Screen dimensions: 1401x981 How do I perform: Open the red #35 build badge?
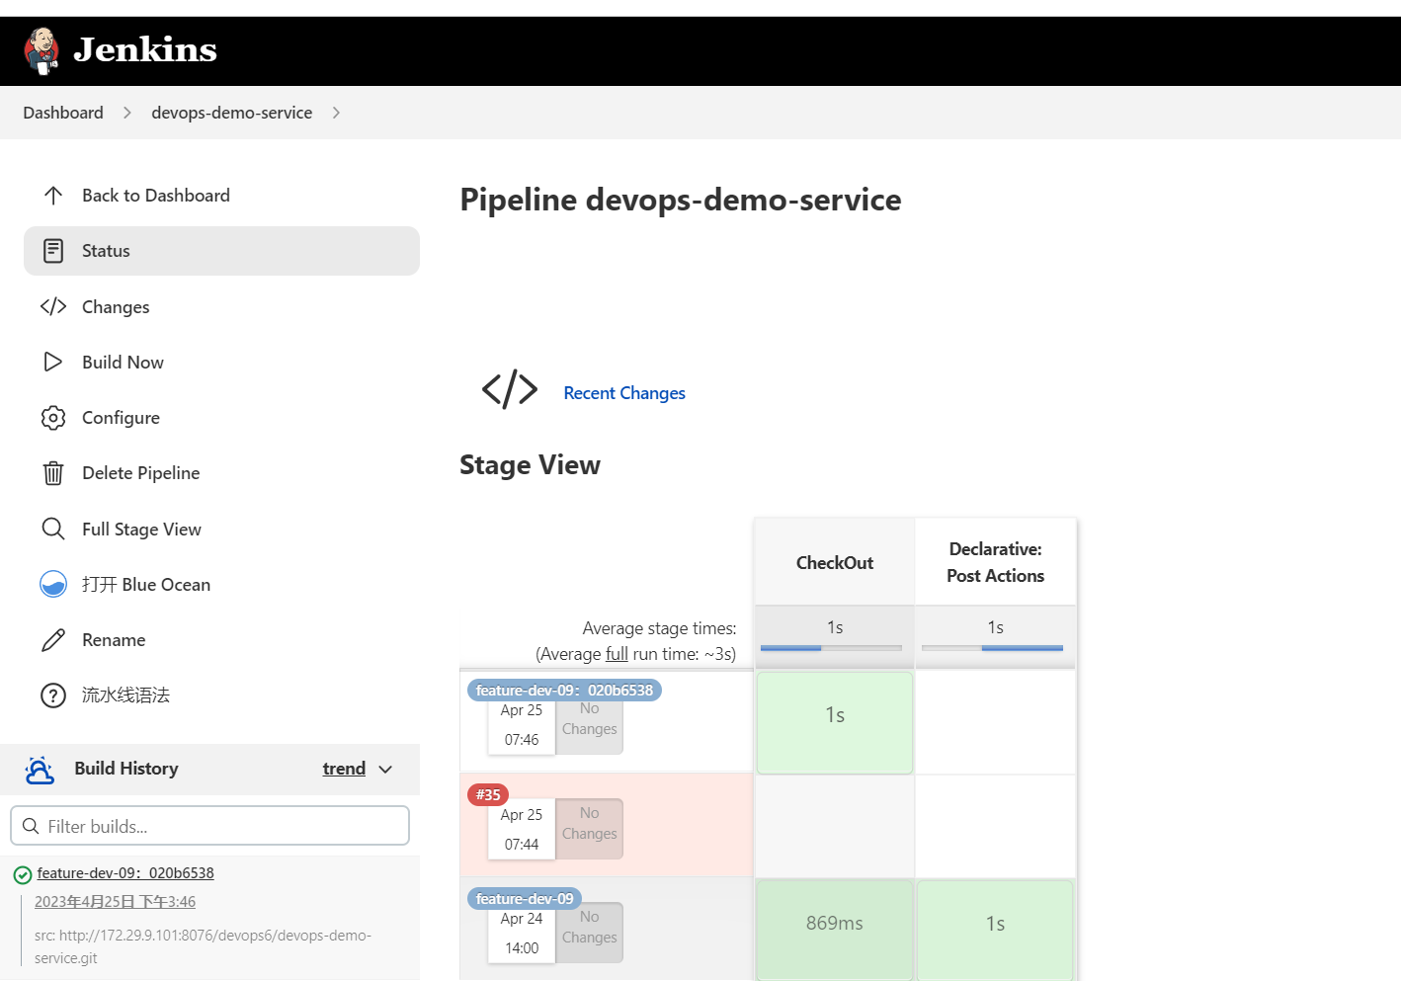tap(488, 794)
